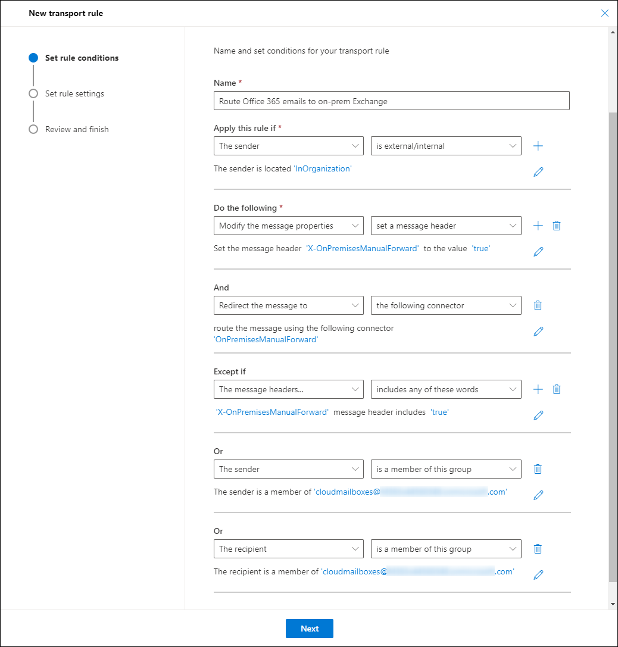Image resolution: width=618 pixels, height=647 pixels.
Task: Click the rule Name input field
Action: coord(391,101)
